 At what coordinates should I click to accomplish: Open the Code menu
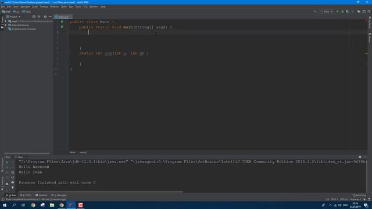tap(35, 6)
